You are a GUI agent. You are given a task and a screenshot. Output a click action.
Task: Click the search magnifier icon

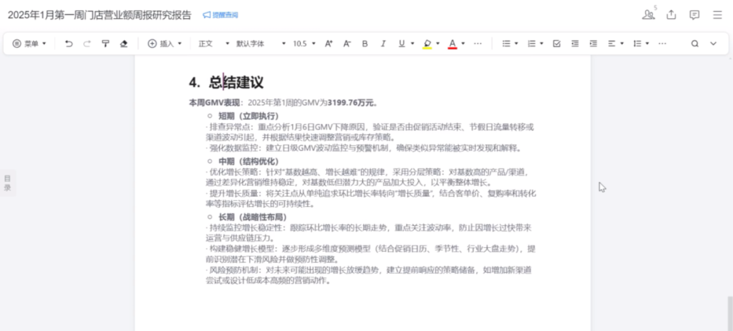tap(695, 43)
